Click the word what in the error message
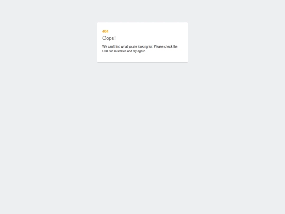 pyautogui.click(x=125, y=46)
